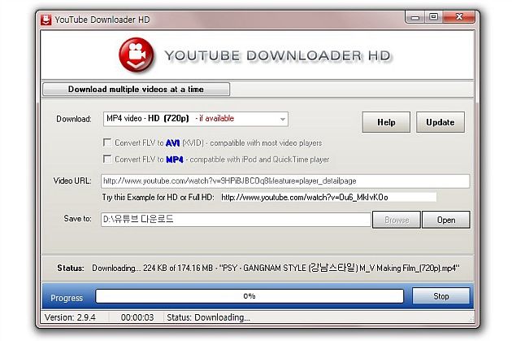Open the Download format dropdown
The image size is (512, 341).
coord(196,119)
